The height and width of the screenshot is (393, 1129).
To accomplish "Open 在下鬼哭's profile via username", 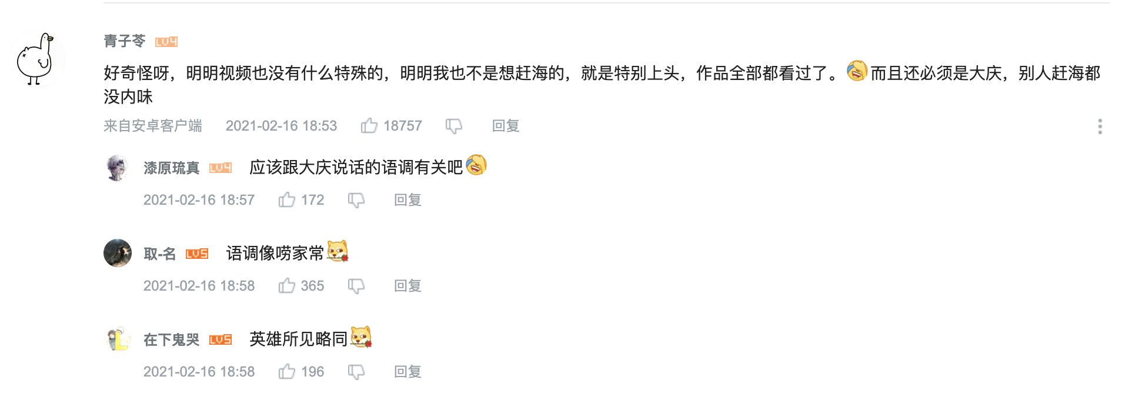I will 171,340.
